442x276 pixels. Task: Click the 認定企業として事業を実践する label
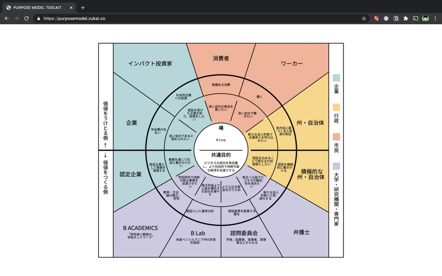[x=157, y=167]
